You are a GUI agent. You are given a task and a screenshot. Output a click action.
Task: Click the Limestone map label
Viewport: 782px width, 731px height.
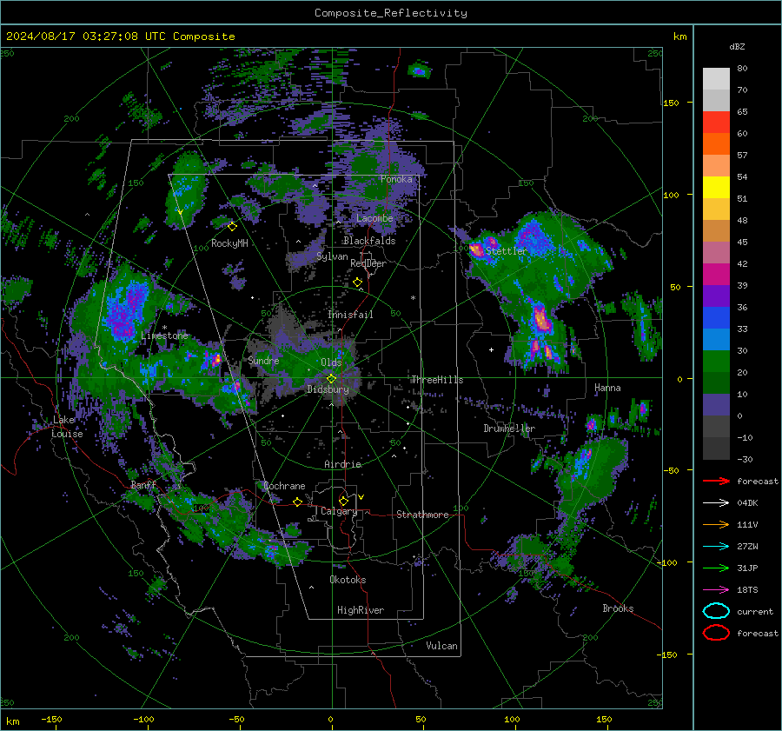point(164,336)
